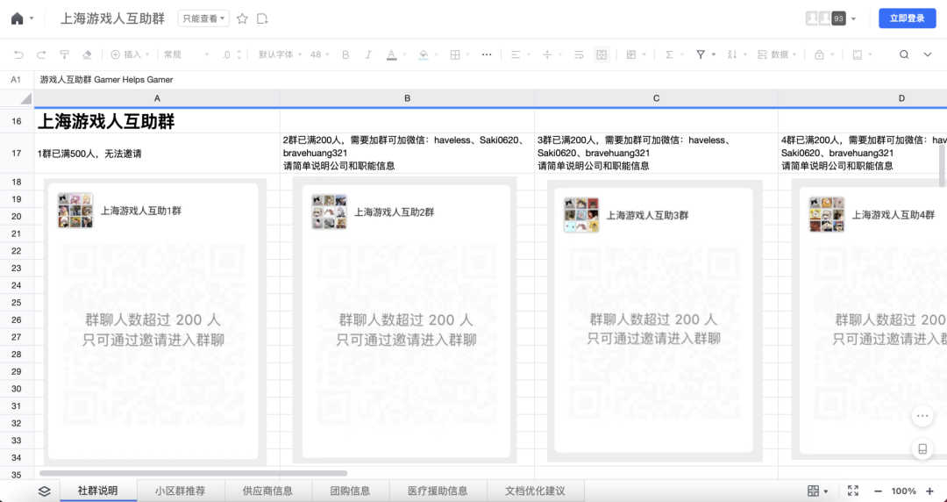Zoom in with the plus button
947x502 pixels.
click(930, 491)
